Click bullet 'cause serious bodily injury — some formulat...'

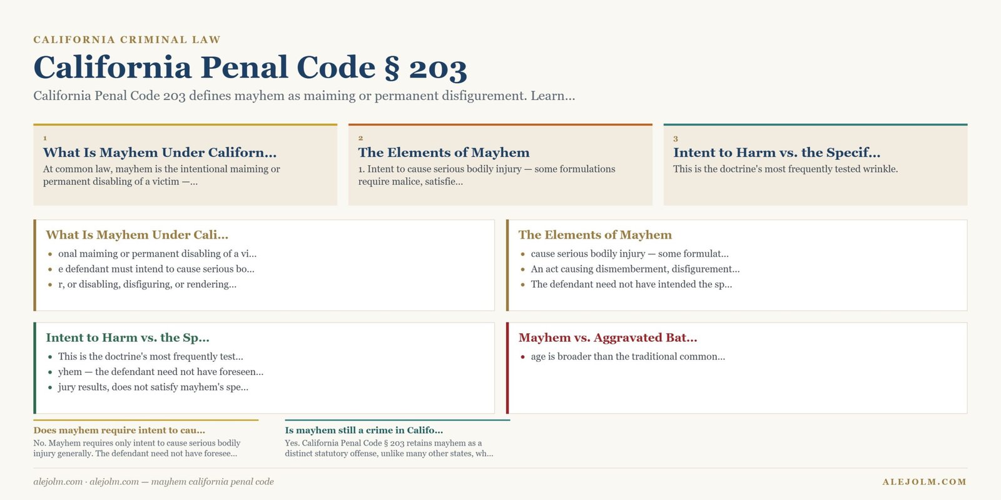(630, 254)
